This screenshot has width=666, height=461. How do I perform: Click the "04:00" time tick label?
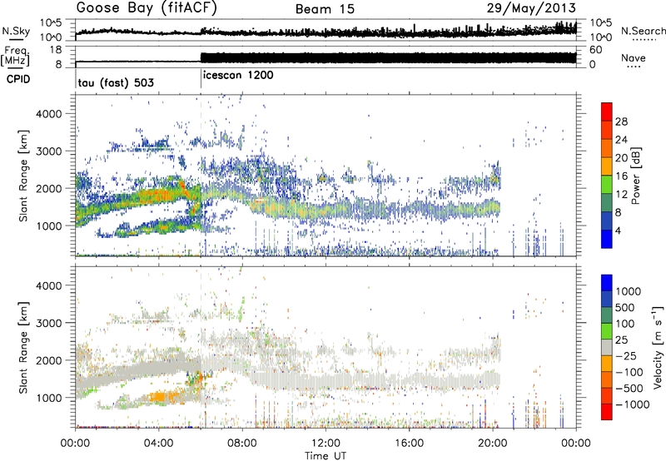159,444
